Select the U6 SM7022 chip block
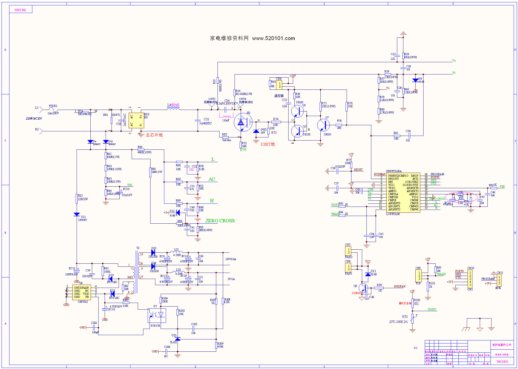The height and width of the screenshot is (369, 518). pos(82,292)
